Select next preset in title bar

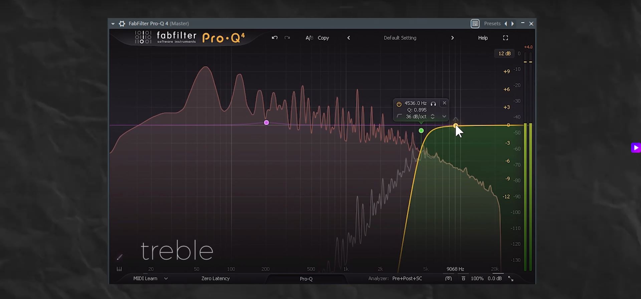(512, 24)
